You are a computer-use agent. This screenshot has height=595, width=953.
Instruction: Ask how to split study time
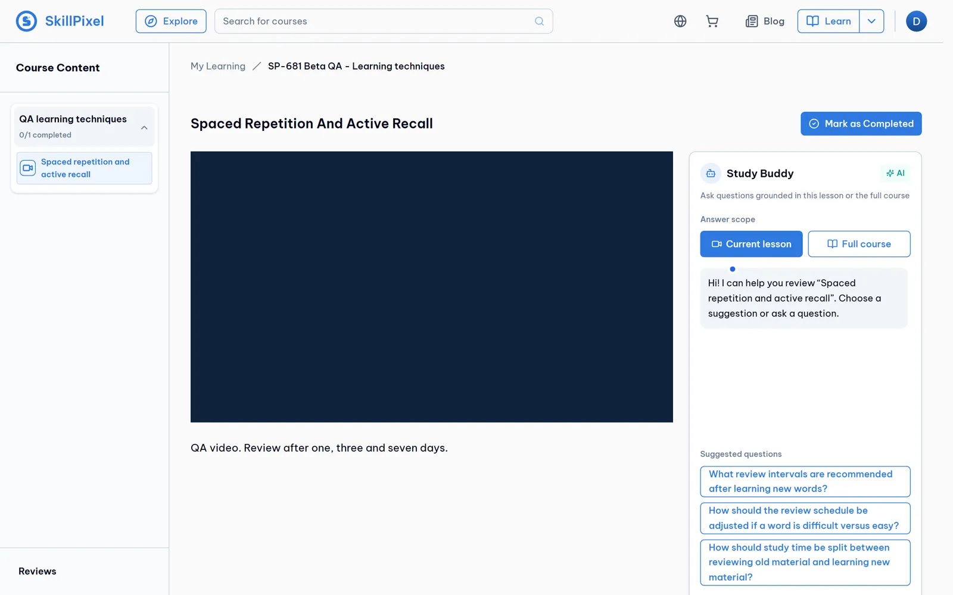pyautogui.click(x=805, y=562)
